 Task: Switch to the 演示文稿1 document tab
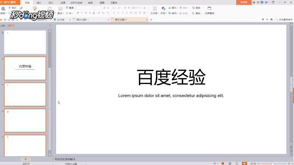click(83, 19)
